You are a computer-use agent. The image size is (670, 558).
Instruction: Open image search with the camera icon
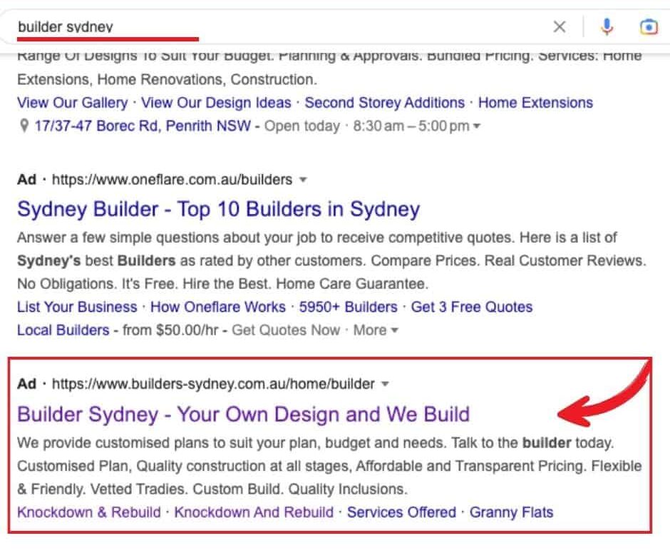pyautogui.click(x=648, y=27)
